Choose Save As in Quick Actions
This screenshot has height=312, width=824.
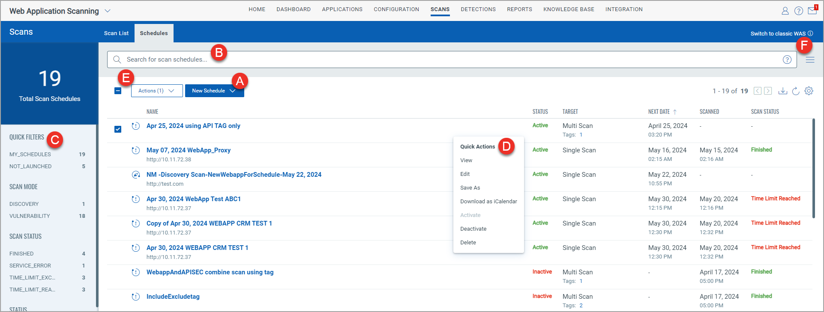(x=470, y=188)
